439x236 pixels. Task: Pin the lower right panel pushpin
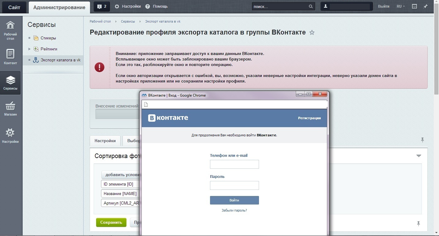(418, 224)
